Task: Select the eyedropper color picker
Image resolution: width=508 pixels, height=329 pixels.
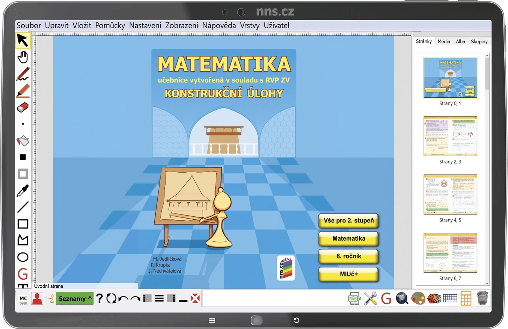Action: [x=23, y=191]
